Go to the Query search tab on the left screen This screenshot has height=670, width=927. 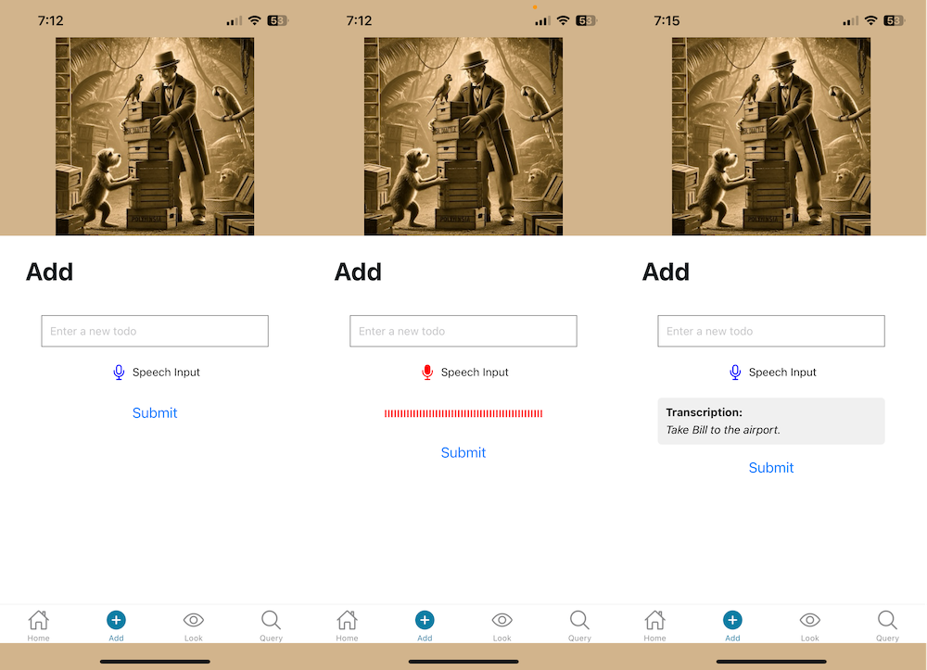pyautogui.click(x=272, y=626)
